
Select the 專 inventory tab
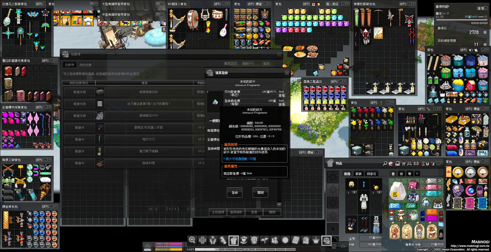[410, 174]
